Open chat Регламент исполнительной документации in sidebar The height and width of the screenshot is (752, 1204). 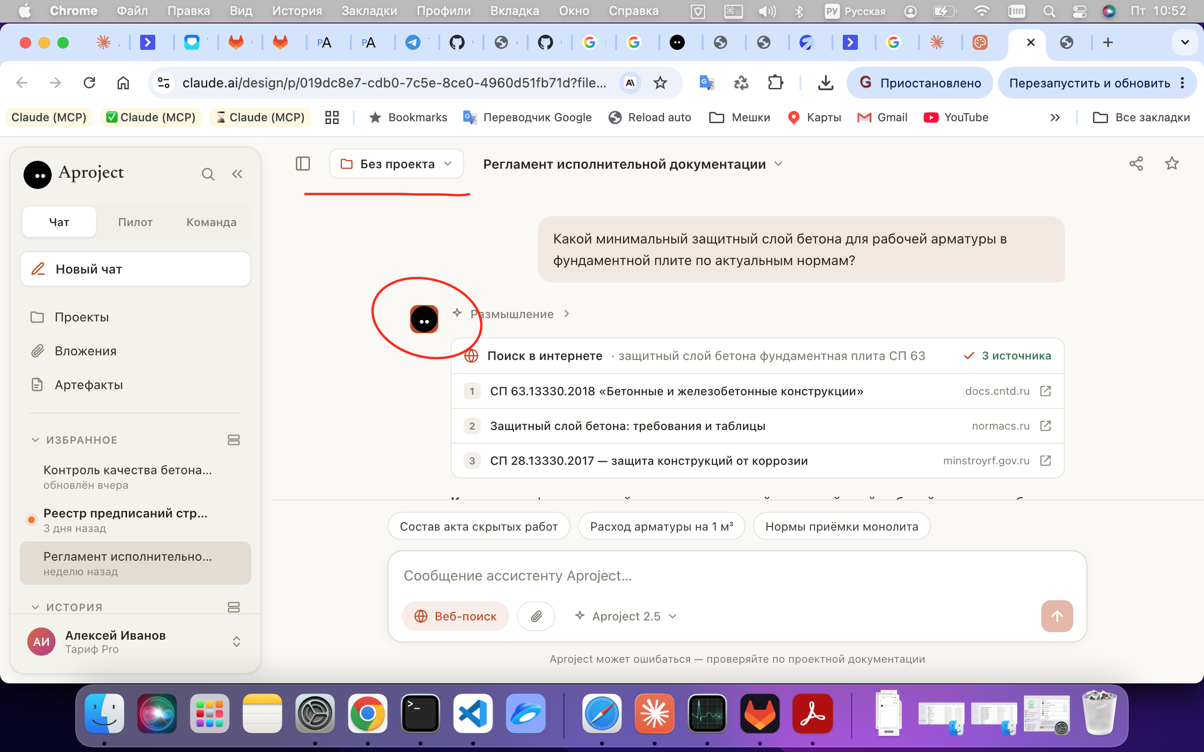pyautogui.click(x=135, y=563)
